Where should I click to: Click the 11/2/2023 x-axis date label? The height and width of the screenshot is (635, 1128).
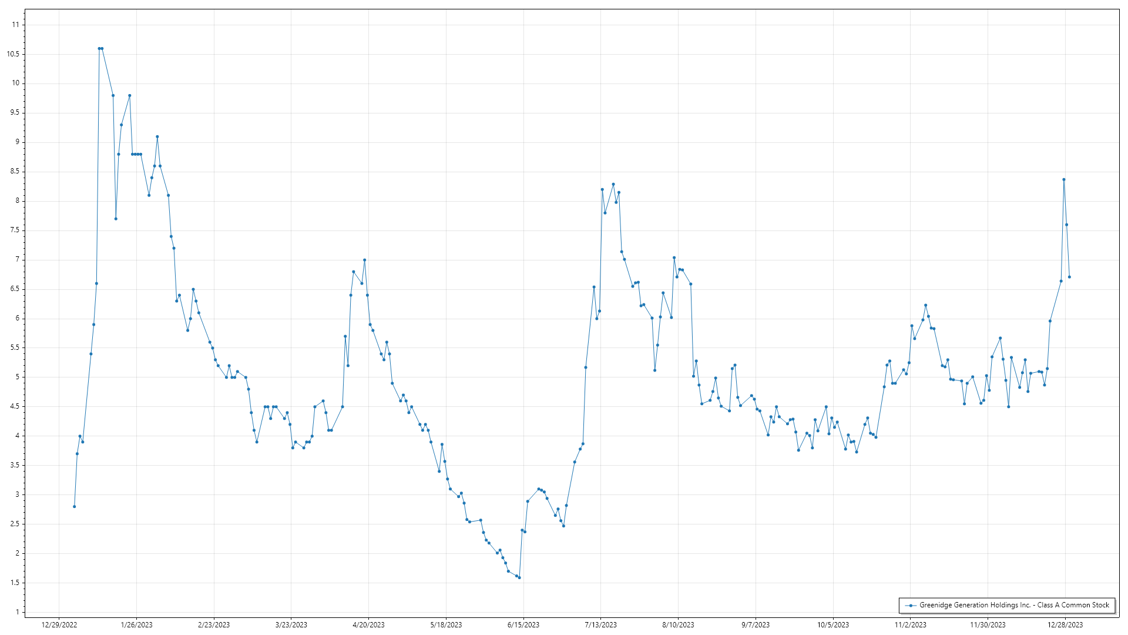coord(910,624)
